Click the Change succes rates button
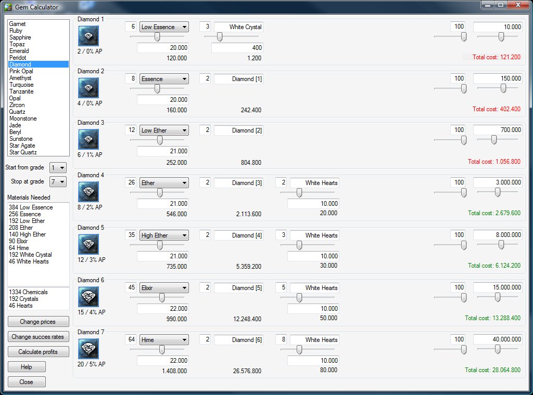The width and height of the screenshot is (533, 395). coord(38,337)
